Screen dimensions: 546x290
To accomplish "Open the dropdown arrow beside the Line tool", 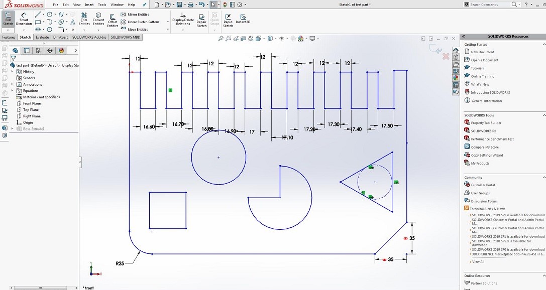I will pos(44,14).
